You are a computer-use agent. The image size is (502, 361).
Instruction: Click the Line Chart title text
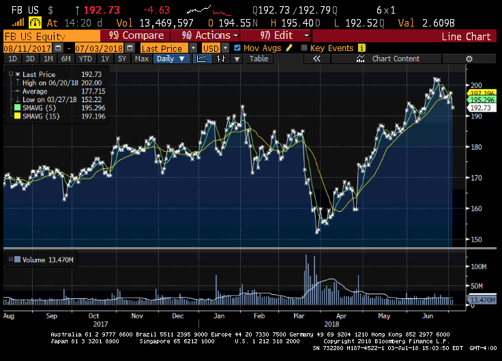point(466,37)
